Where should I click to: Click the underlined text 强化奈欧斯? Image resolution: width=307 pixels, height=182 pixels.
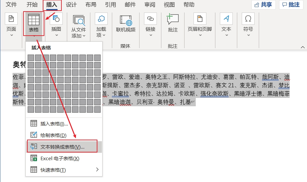tap(214, 94)
